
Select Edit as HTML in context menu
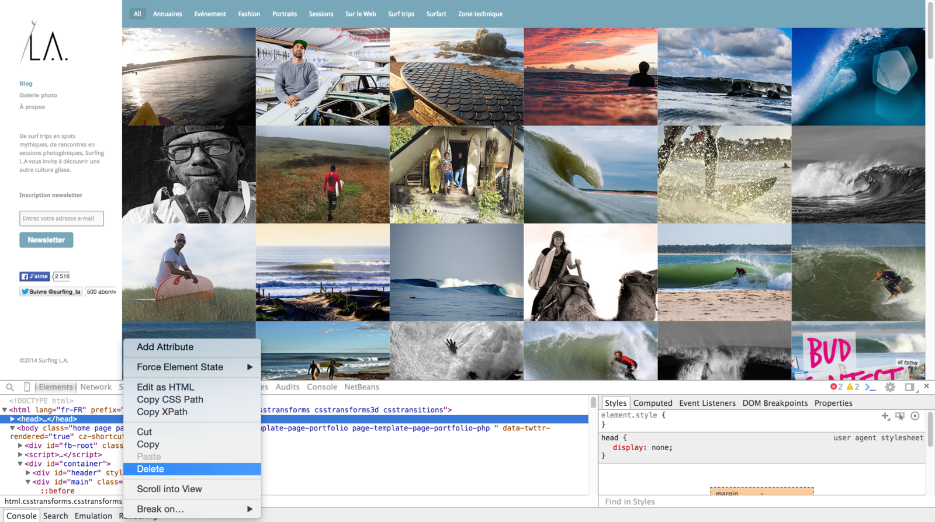click(x=192, y=387)
